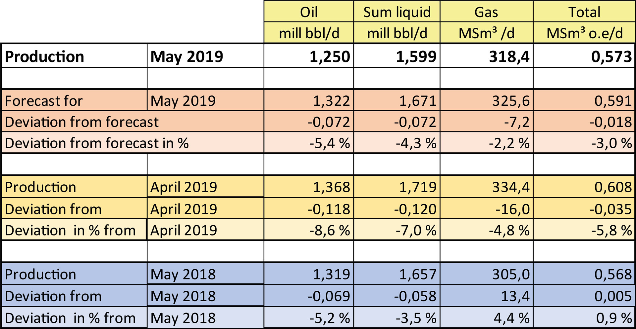Select April total deviation -0,035
The width and height of the screenshot is (636, 329).
click(x=610, y=209)
